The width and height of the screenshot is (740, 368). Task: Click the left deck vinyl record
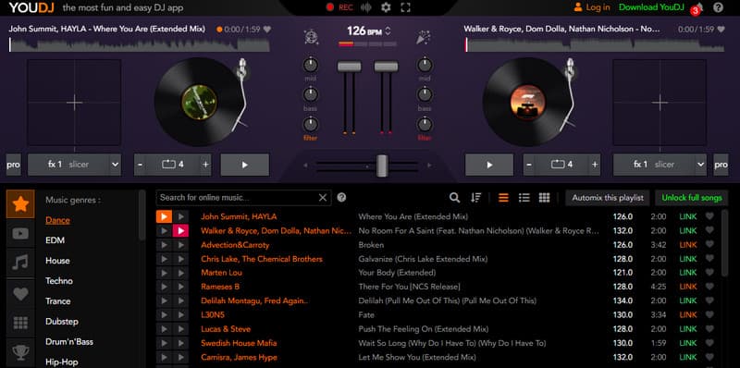[199, 102]
